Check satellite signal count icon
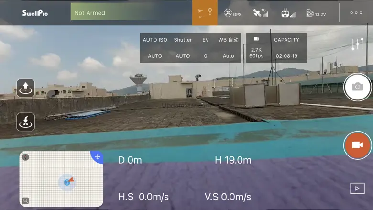The width and height of the screenshot is (373, 210). click(x=261, y=13)
